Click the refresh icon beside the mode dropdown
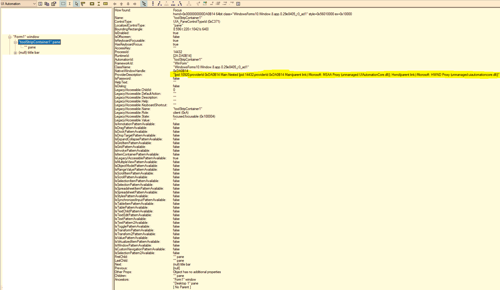The height and width of the screenshot is (290, 500). click(40, 4)
